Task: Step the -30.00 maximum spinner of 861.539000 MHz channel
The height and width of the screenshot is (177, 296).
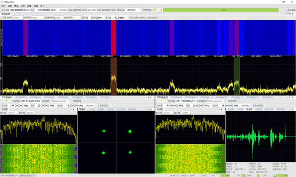Action: pyautogui.click(x=189, y=113)
